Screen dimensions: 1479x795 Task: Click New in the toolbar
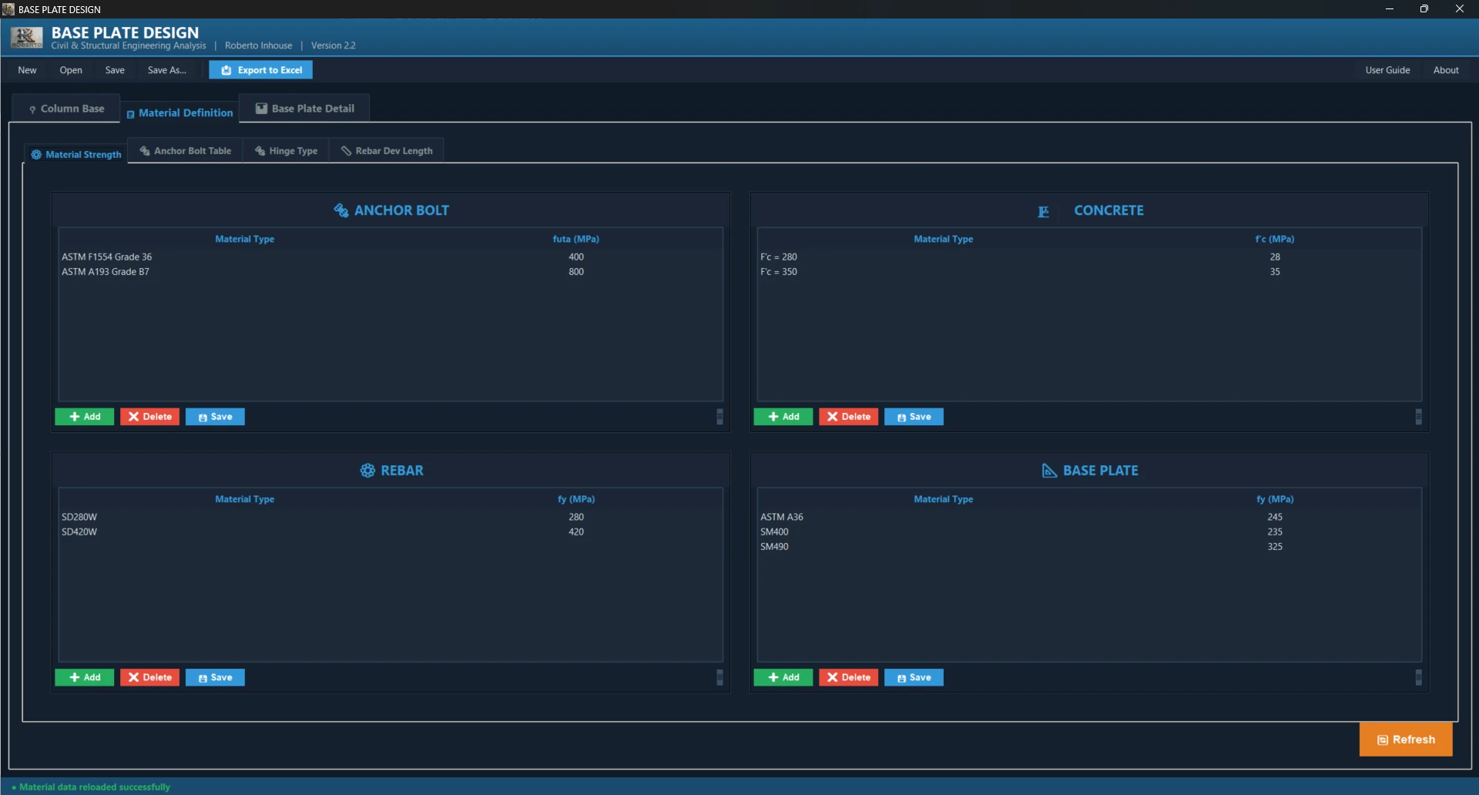pyautogui.click(x=27, y=70)
